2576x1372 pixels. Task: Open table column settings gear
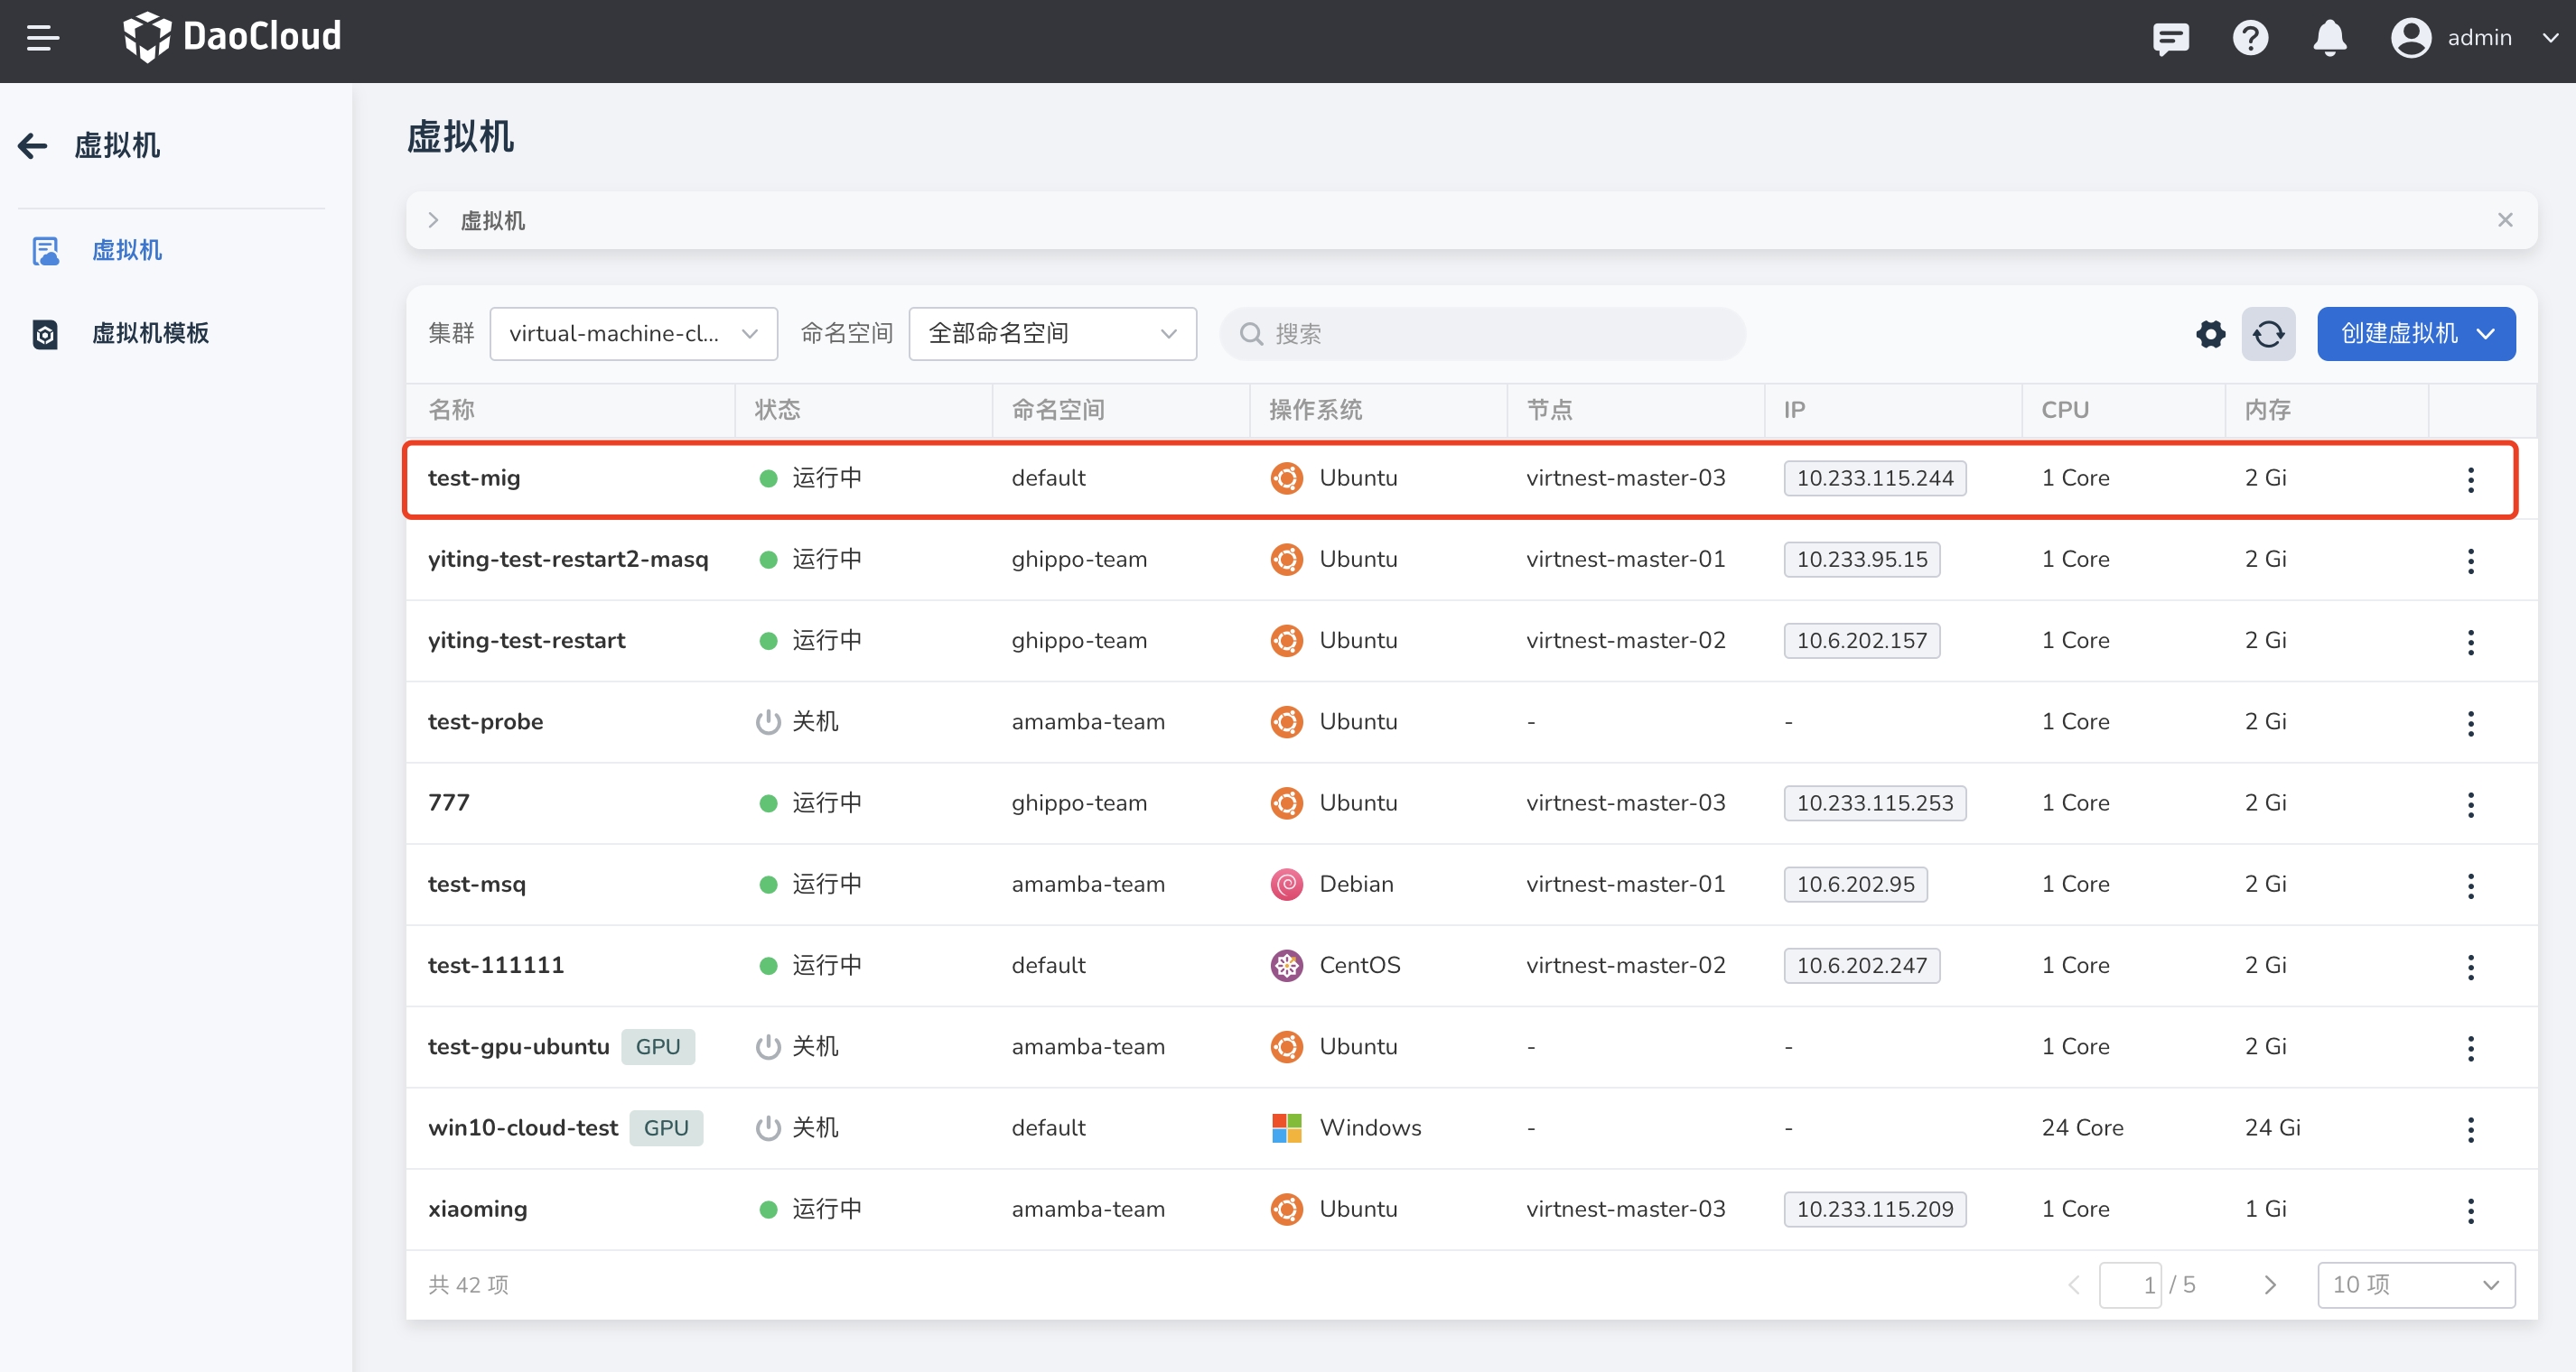[x=2210, y=334]
